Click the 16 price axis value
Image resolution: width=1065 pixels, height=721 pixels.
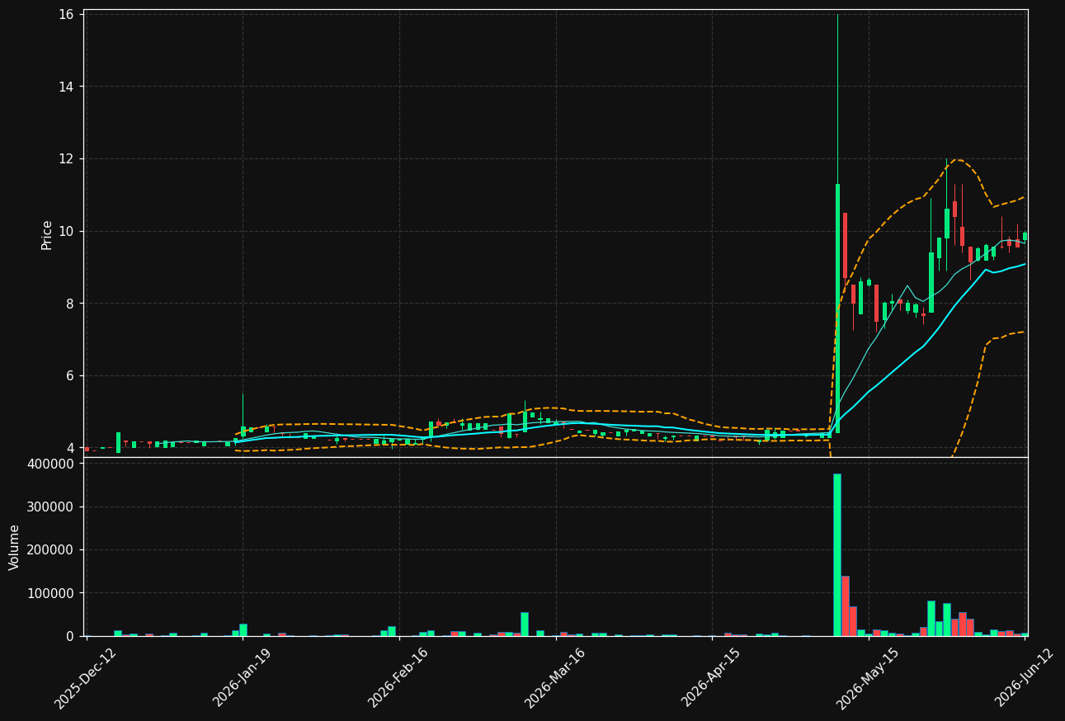[67, 15]
